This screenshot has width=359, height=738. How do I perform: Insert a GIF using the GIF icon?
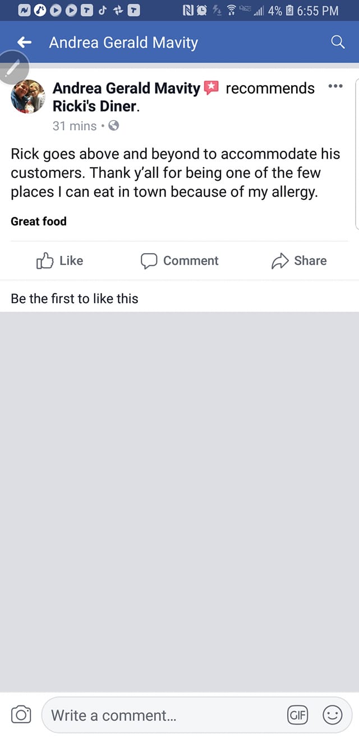[297, 714]
